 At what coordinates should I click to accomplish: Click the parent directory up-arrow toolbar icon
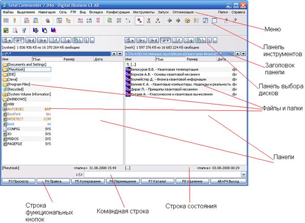[48, 21]
